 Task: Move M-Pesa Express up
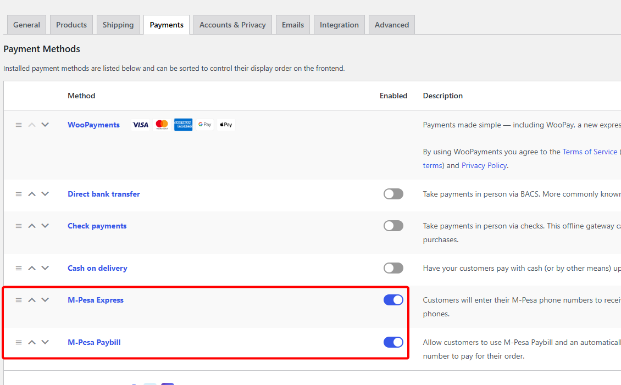[32, 300]
